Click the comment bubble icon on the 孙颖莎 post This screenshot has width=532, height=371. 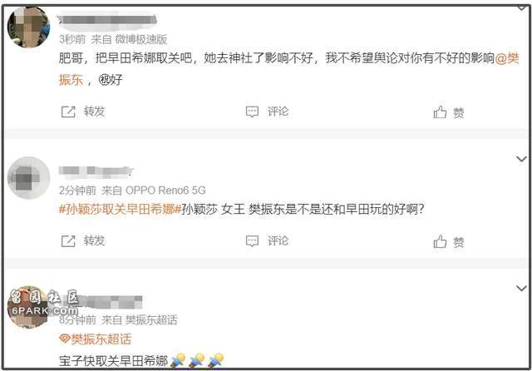[252, 241]
